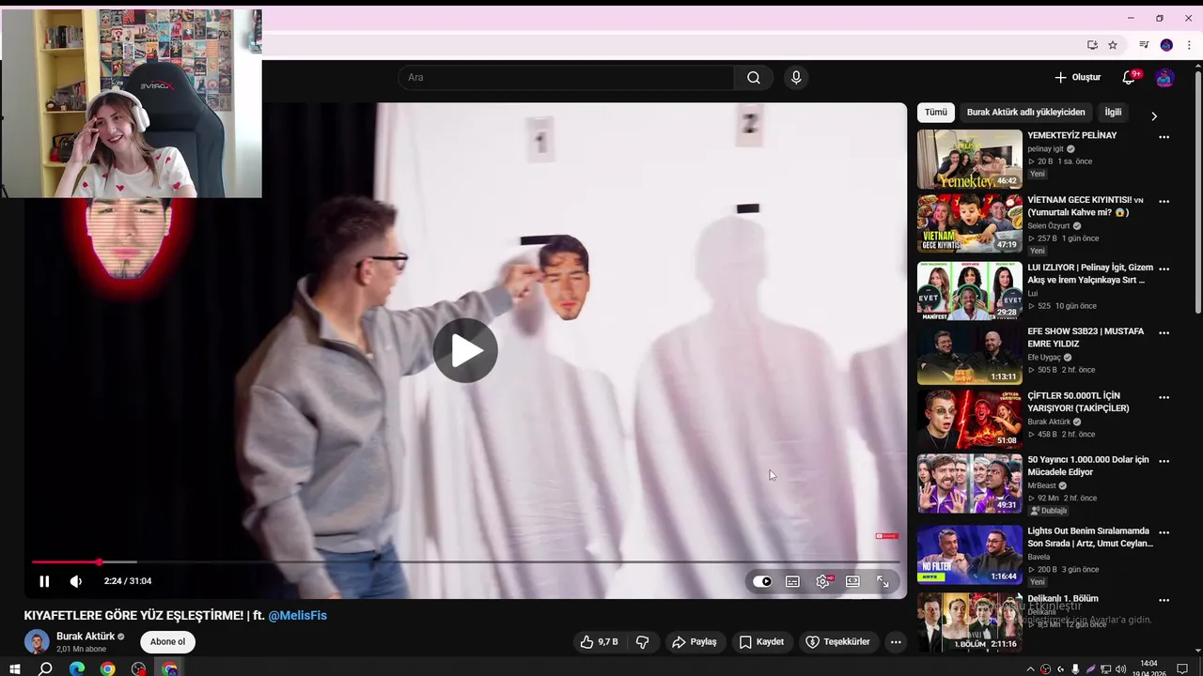Open the EFE SHOW S3B23 video title
Image resolution: width=1203 pixels, height=676 pixels.
[x=1086, y=338]
